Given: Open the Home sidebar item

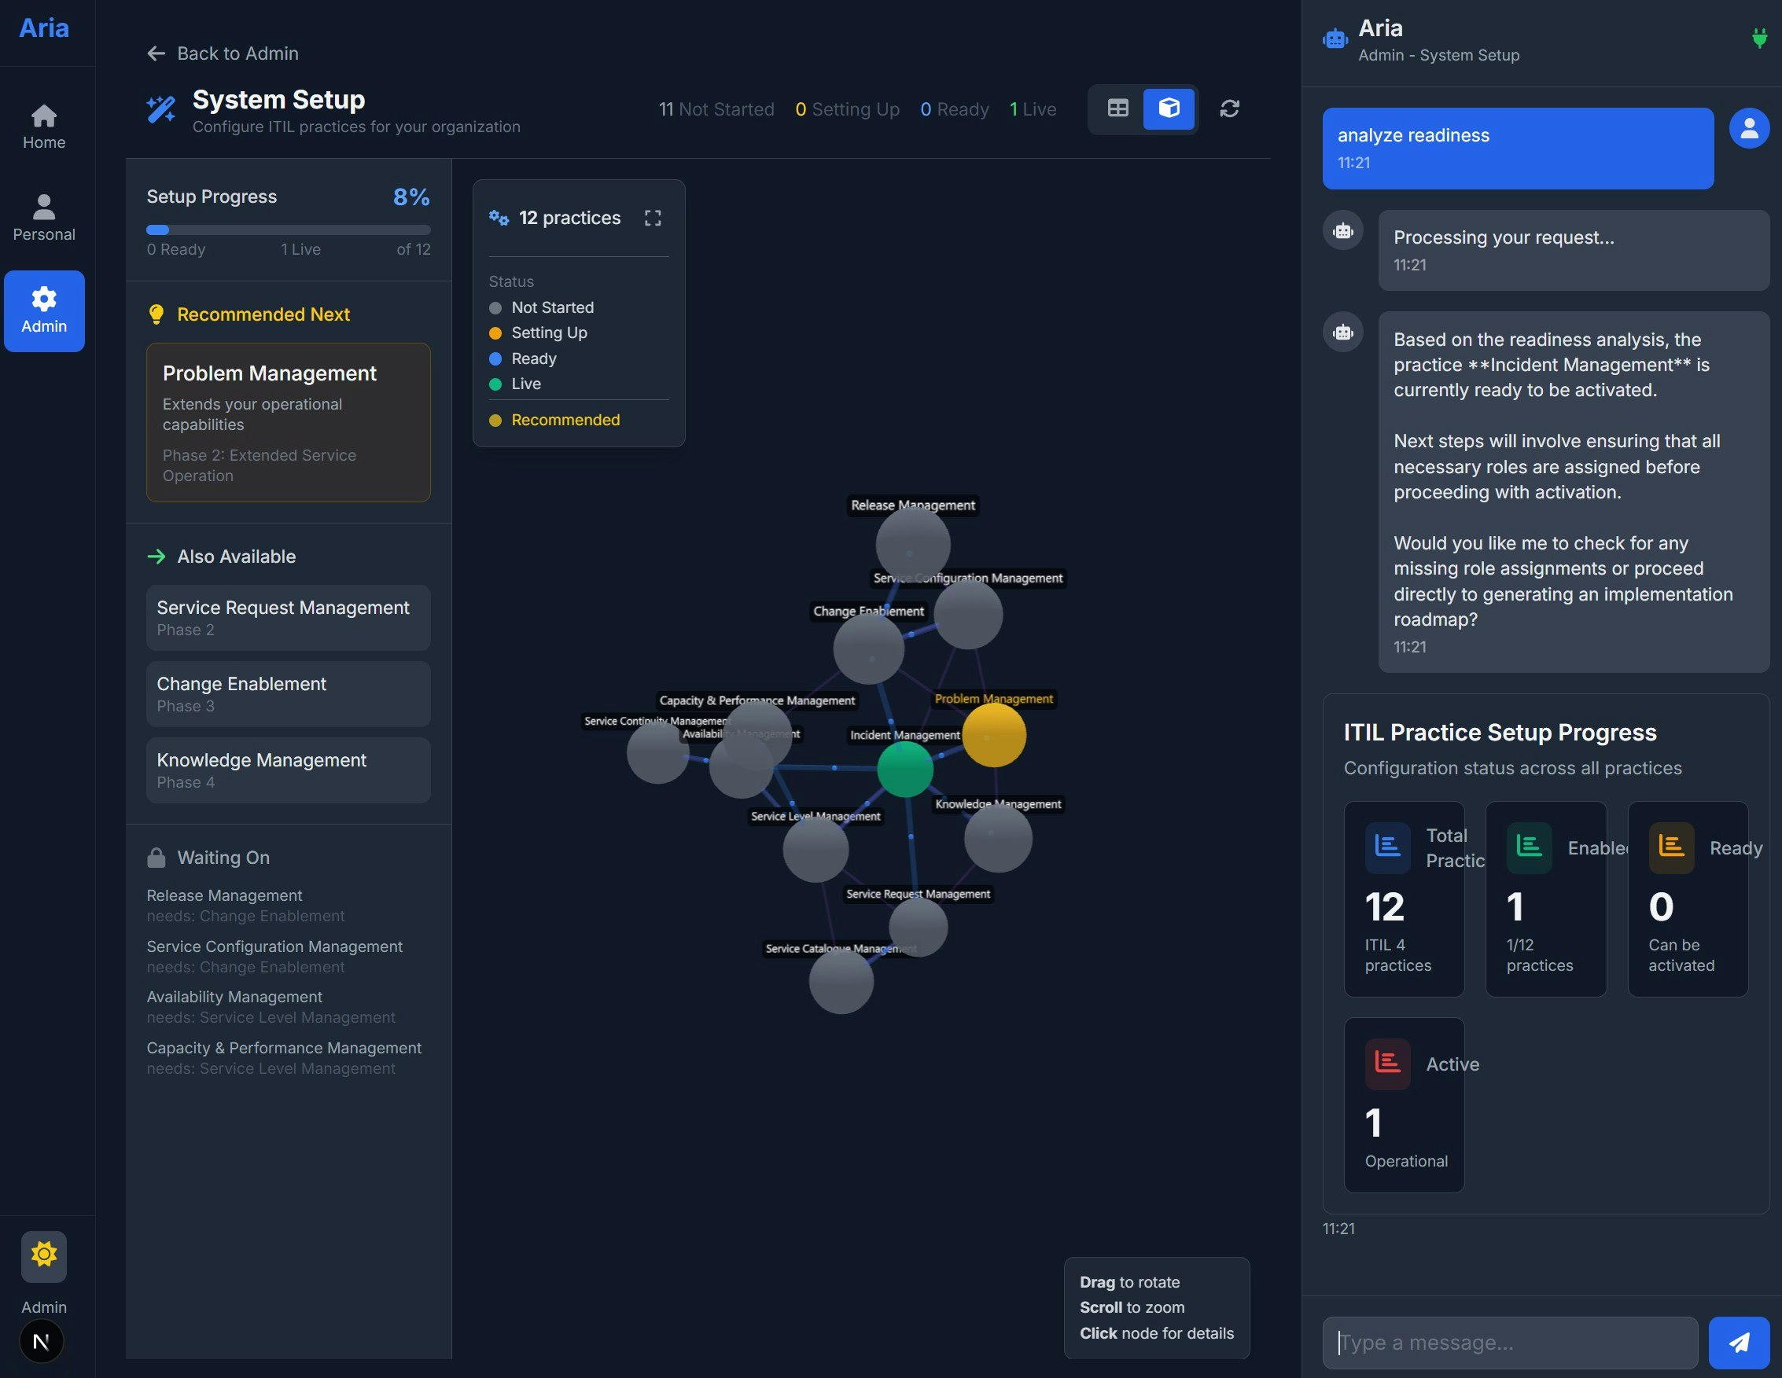Looking at the screenshot, I should (44, 127).
